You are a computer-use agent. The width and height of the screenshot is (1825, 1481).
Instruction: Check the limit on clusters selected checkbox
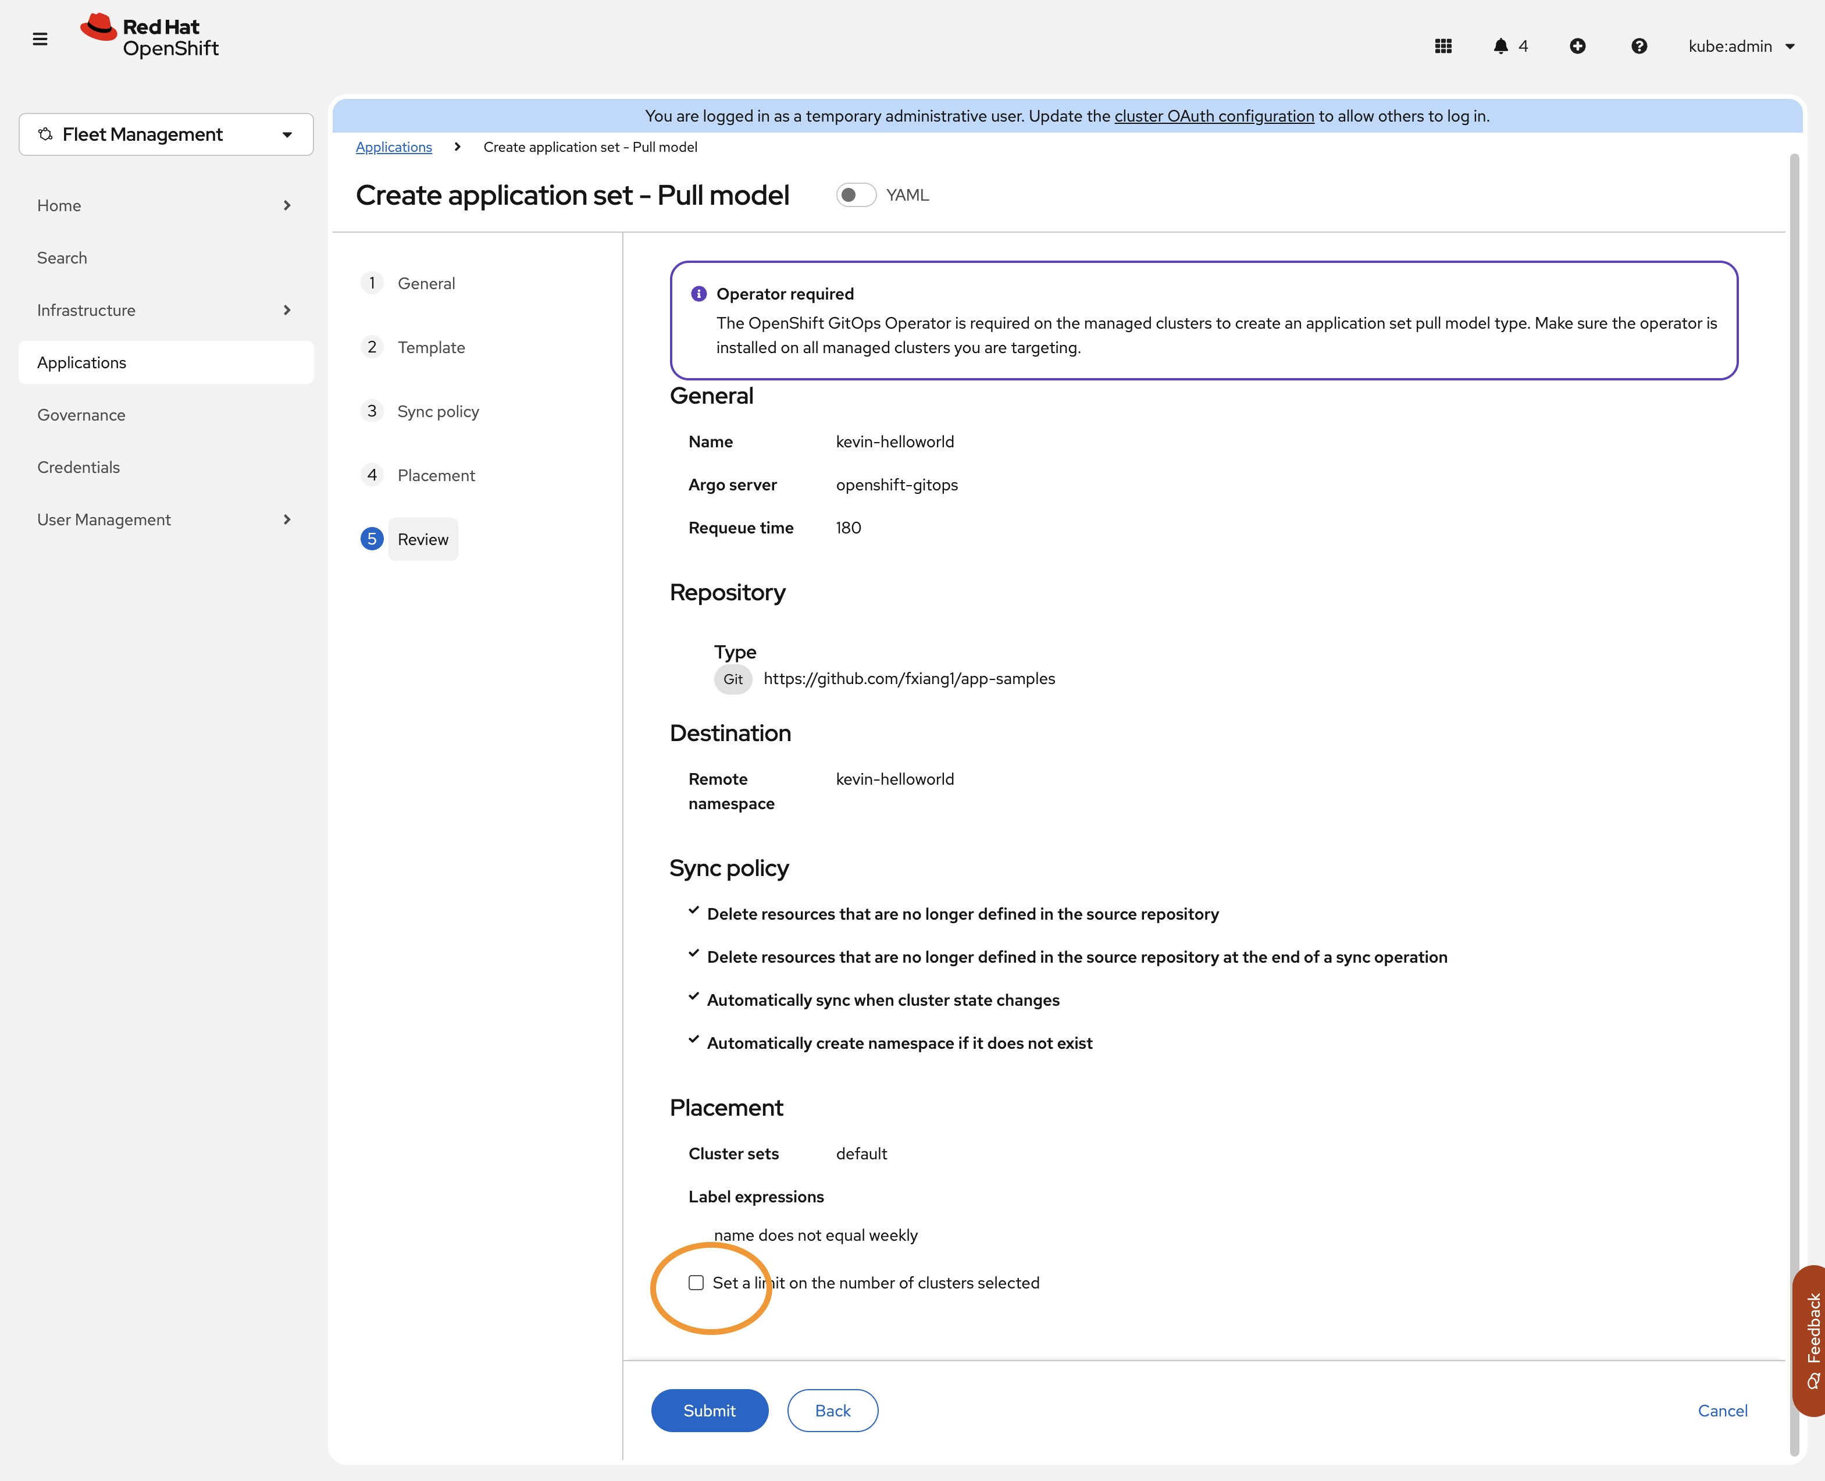(x=696, y=1282)
